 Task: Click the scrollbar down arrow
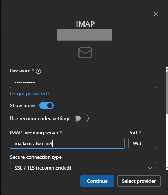(167, 168)
